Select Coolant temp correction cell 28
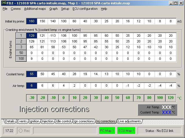Viewport: 185px width, 138px height. [75, 74]
